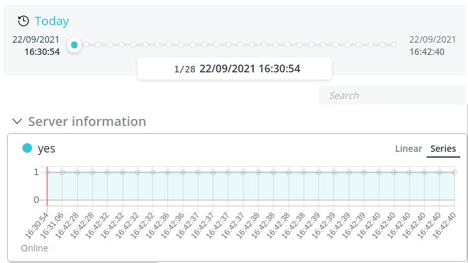Select the Series chart tab
This screenshot has height=263, width=468.
[x=443, y=149]
